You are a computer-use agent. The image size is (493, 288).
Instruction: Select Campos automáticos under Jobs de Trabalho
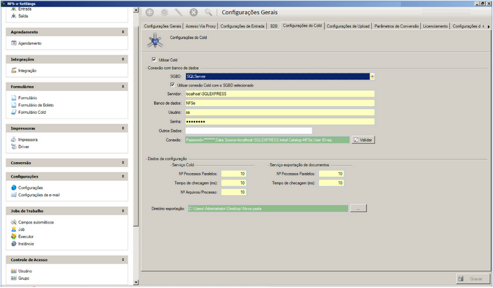click(36, 222)
